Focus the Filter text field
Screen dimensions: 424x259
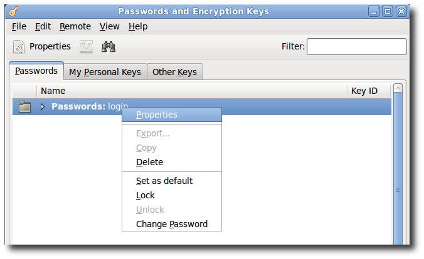point(357,47)
